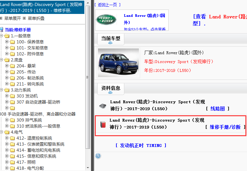Image resolution: width=247 pixels, height=171 pixels.
Task: Select 418- 电气分配 item
Action: tap(30, 168)
